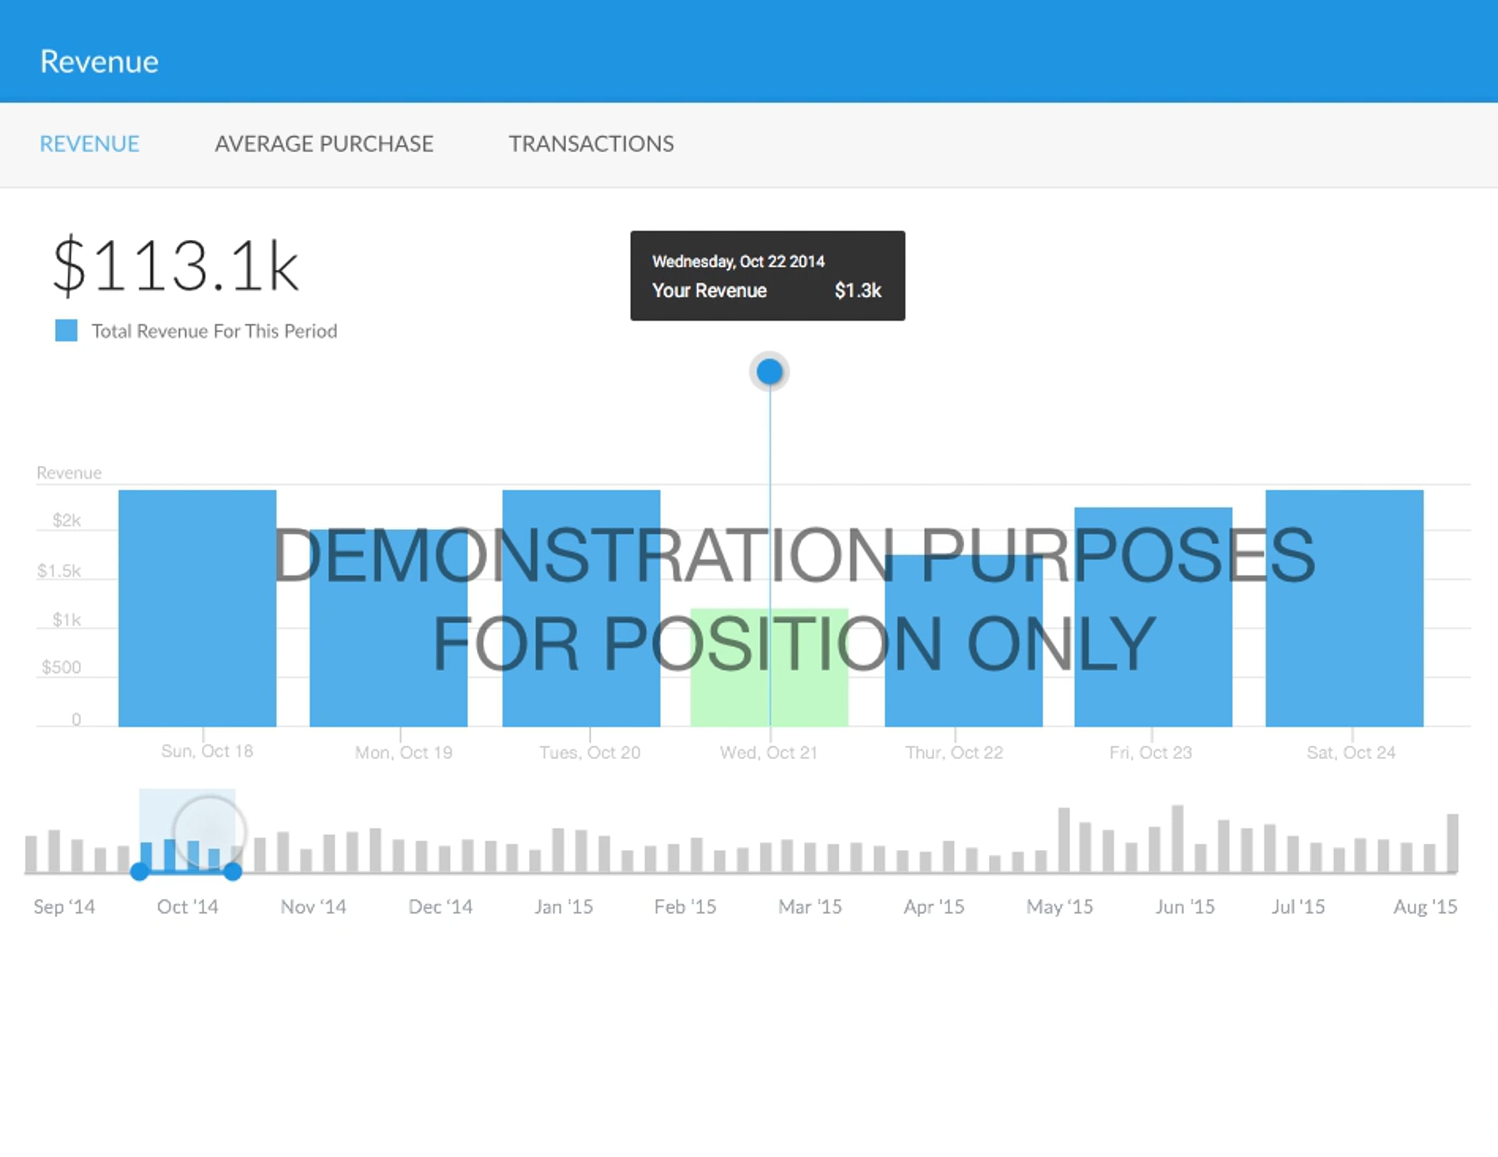The height and width of the screenshot is (1157, 1498).
Task: Click the Sep '14 label on timeline
Action: click(64, 907)
